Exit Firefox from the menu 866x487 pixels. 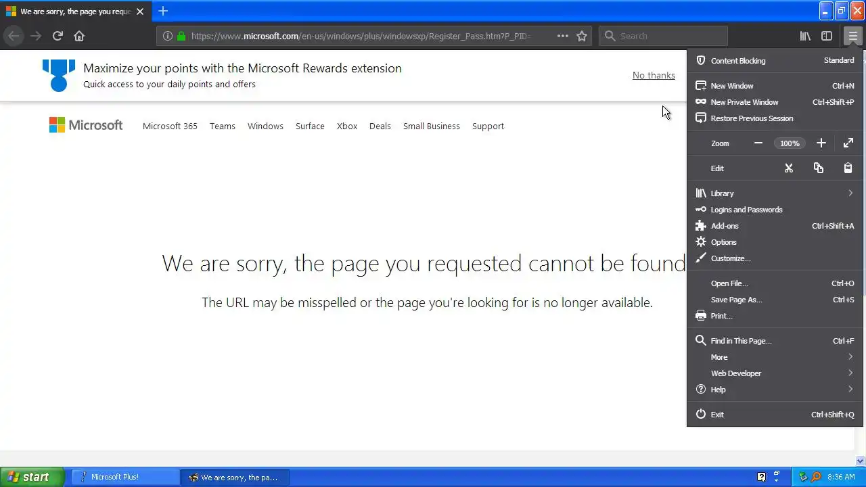[x=775, y=415]
